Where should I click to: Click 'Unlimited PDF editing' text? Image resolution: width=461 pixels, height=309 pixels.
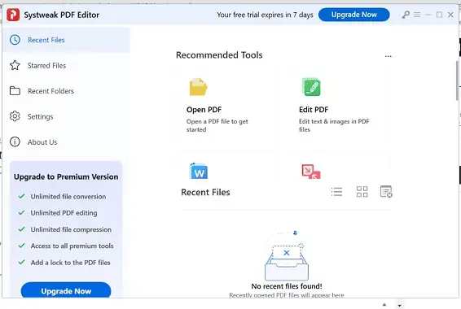(x=64, y=213)
